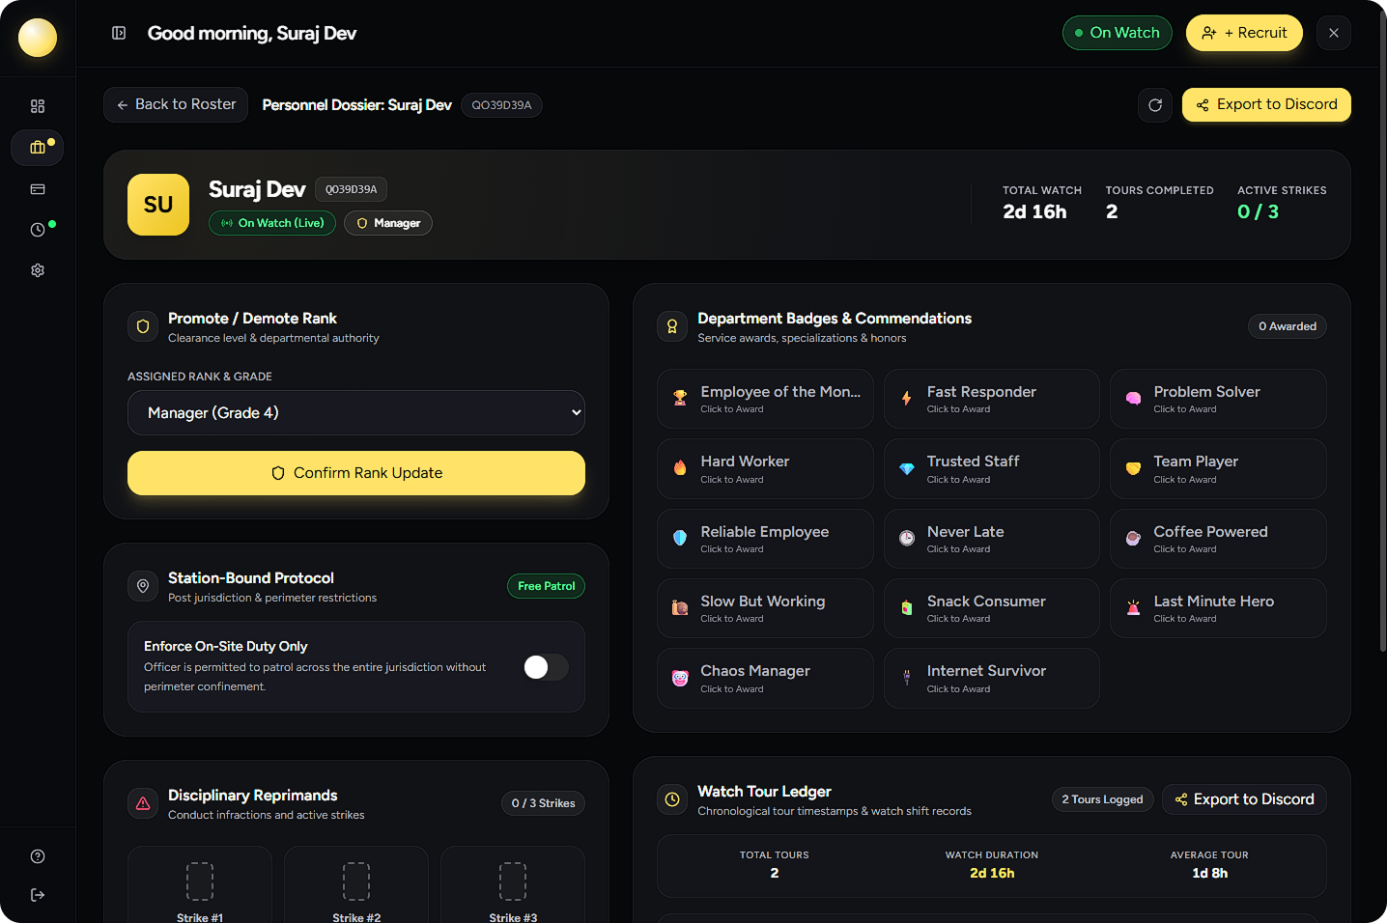
Task: Click the refresh dossier icon
Action: pyautogui.click(x=1155, y=105)
